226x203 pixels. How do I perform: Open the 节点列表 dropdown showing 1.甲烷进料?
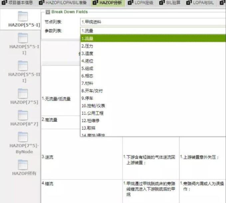153,22
